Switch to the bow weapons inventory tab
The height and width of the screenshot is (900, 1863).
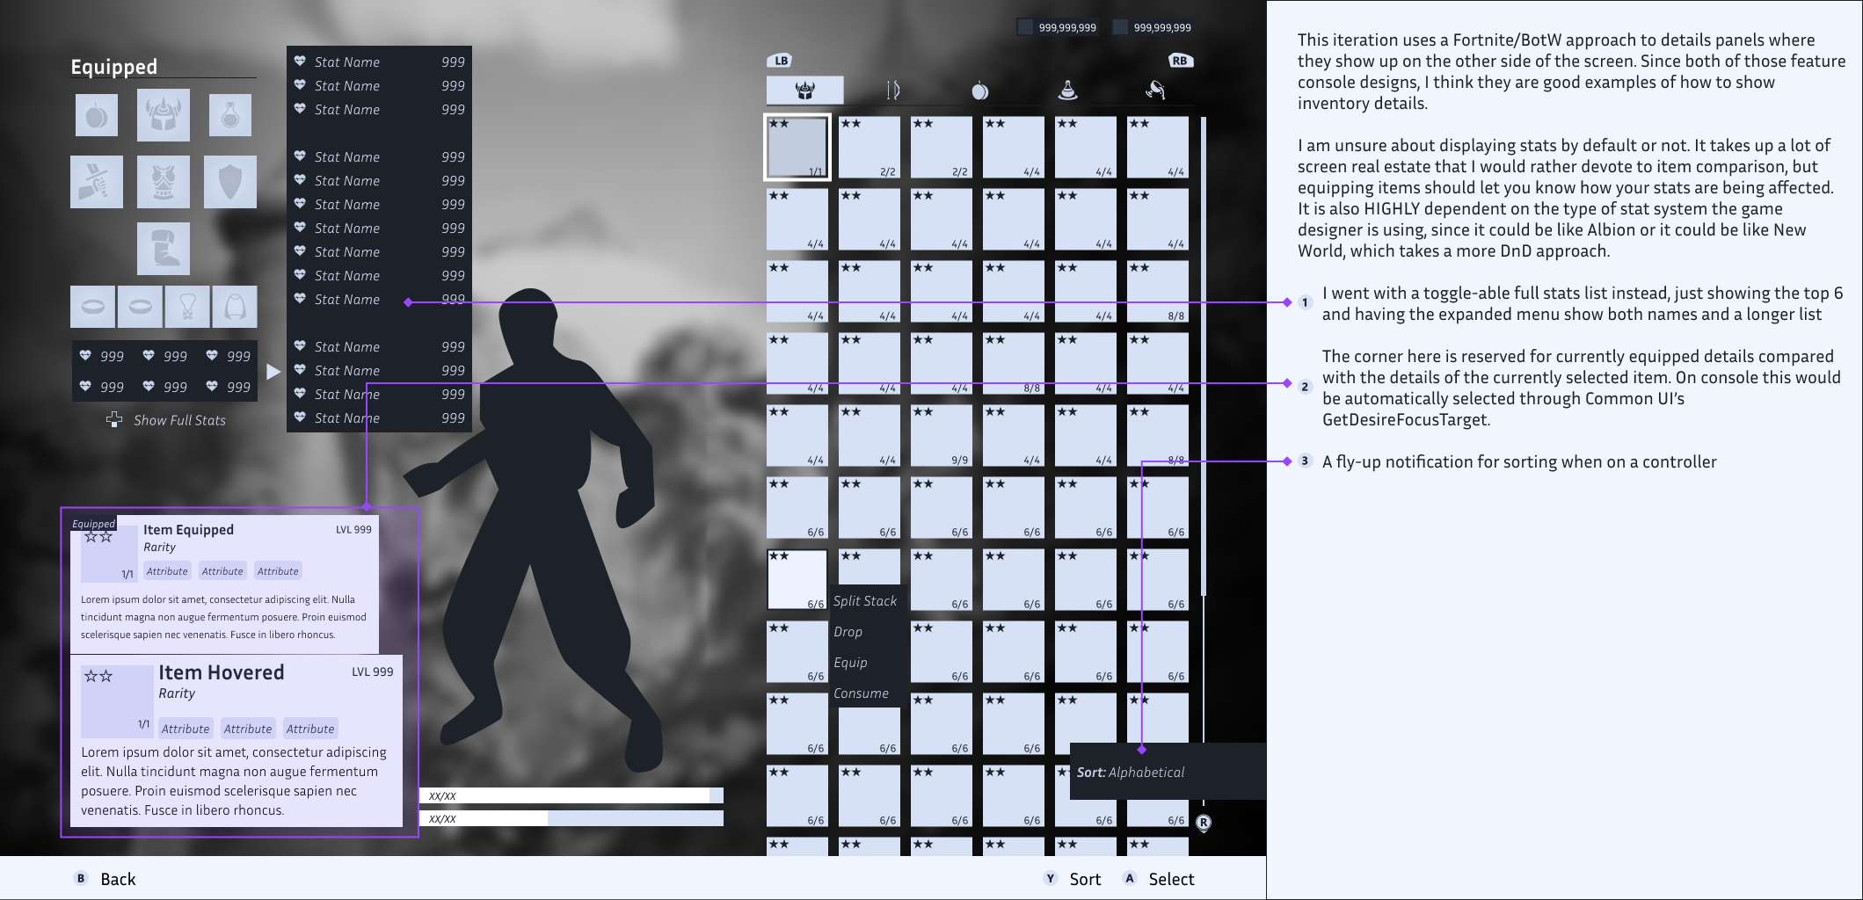coord(892,90)
